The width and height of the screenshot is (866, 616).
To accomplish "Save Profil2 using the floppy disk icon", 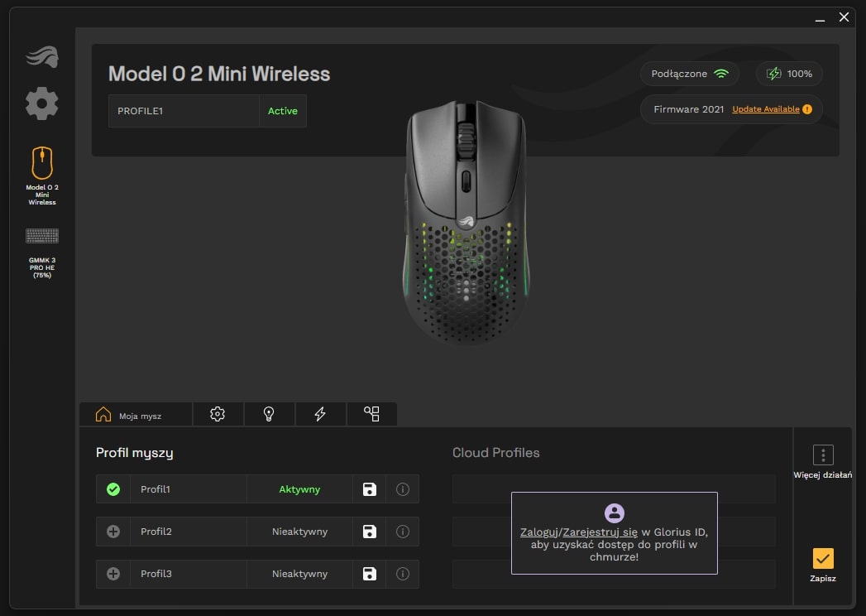I will (370, 532).
